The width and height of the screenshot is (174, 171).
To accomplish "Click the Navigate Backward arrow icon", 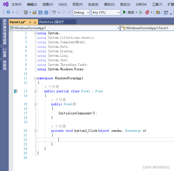I will tap(8, 12).
